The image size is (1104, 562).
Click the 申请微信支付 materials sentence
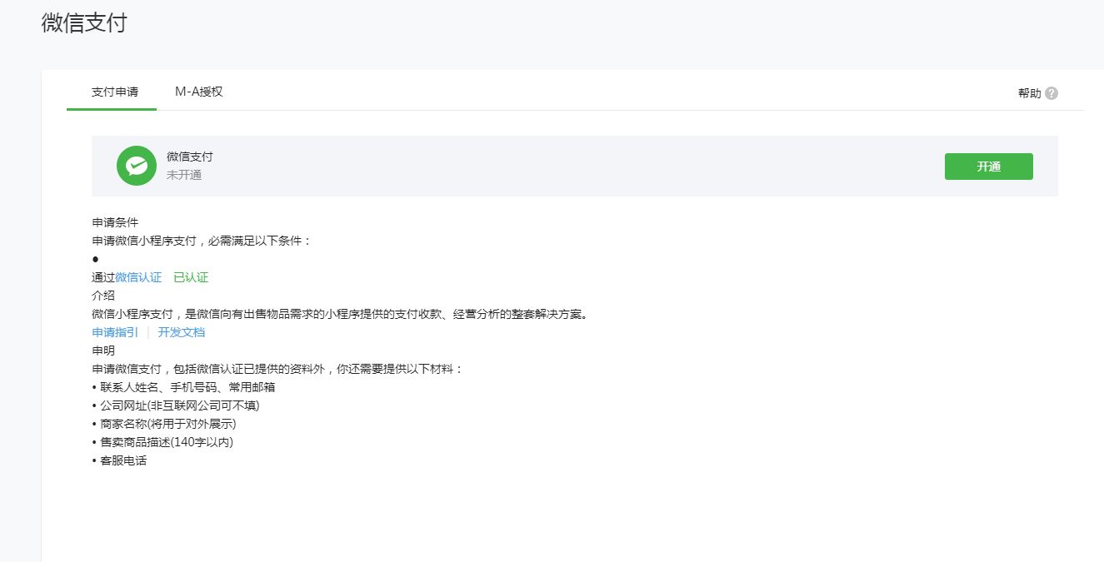pyautogui.click(x=277, y=369)
